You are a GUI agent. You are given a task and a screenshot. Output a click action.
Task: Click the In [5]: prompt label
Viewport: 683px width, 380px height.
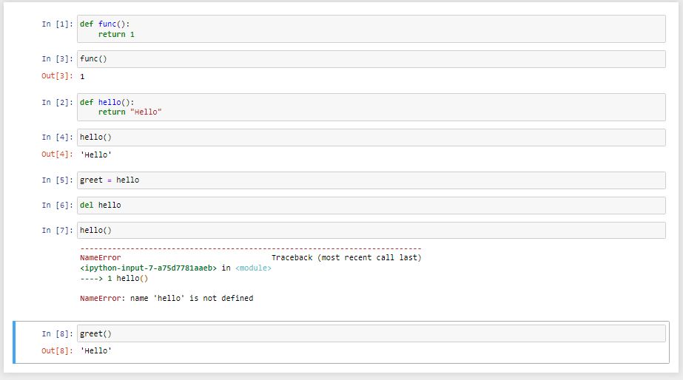[x=57, y=180]
